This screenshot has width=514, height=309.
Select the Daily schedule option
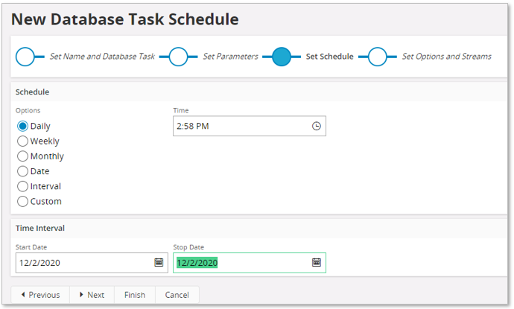click(x=22, y=127)
